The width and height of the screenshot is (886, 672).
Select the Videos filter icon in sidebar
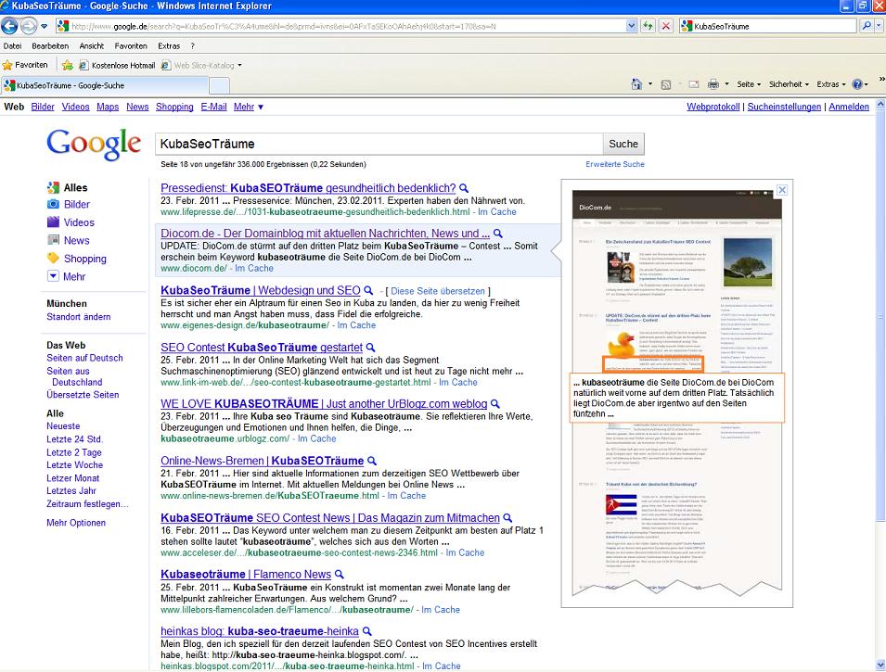point(53,222)
